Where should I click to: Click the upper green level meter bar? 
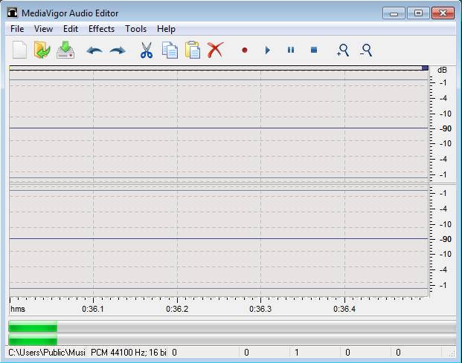click(x=33, y=327)
